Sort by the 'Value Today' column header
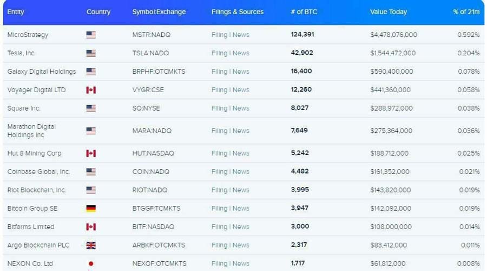This screenshot has width=487, height=271. coord(388,12)
